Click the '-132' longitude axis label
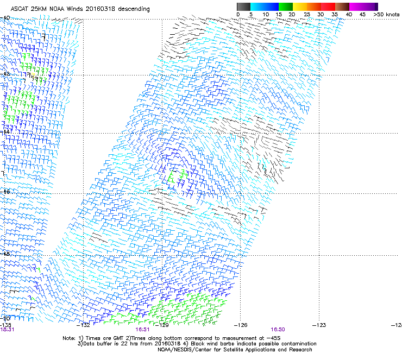This screenshot has width=402, height=353. 83,325
